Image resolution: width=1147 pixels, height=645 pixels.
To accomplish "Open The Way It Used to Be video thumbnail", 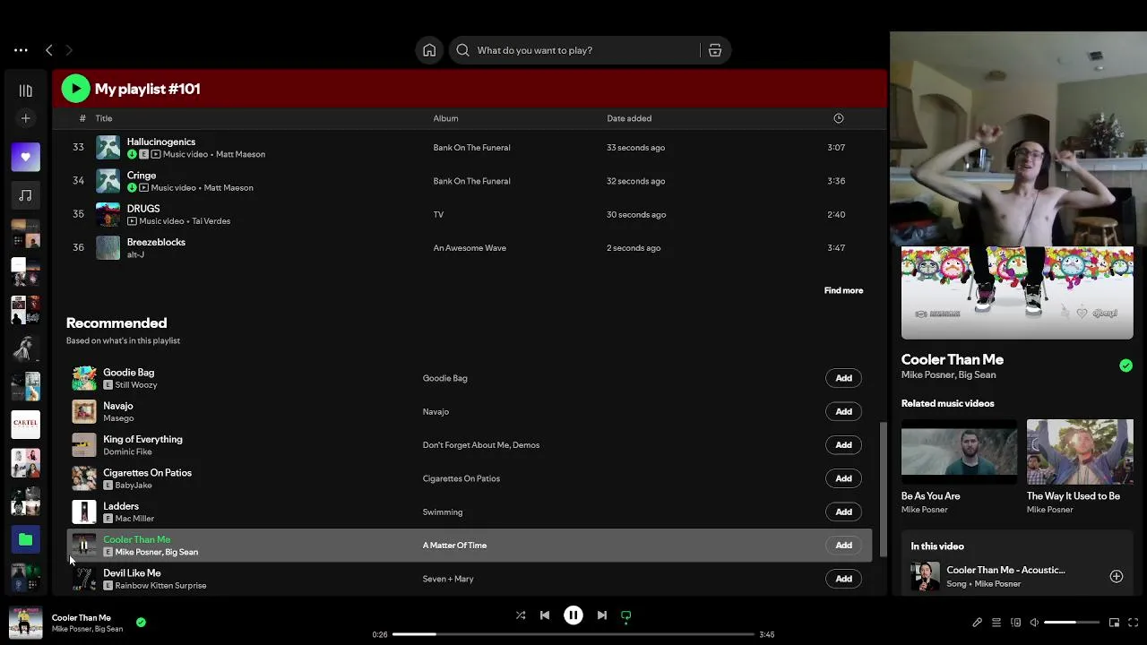I will [1080, 451].
